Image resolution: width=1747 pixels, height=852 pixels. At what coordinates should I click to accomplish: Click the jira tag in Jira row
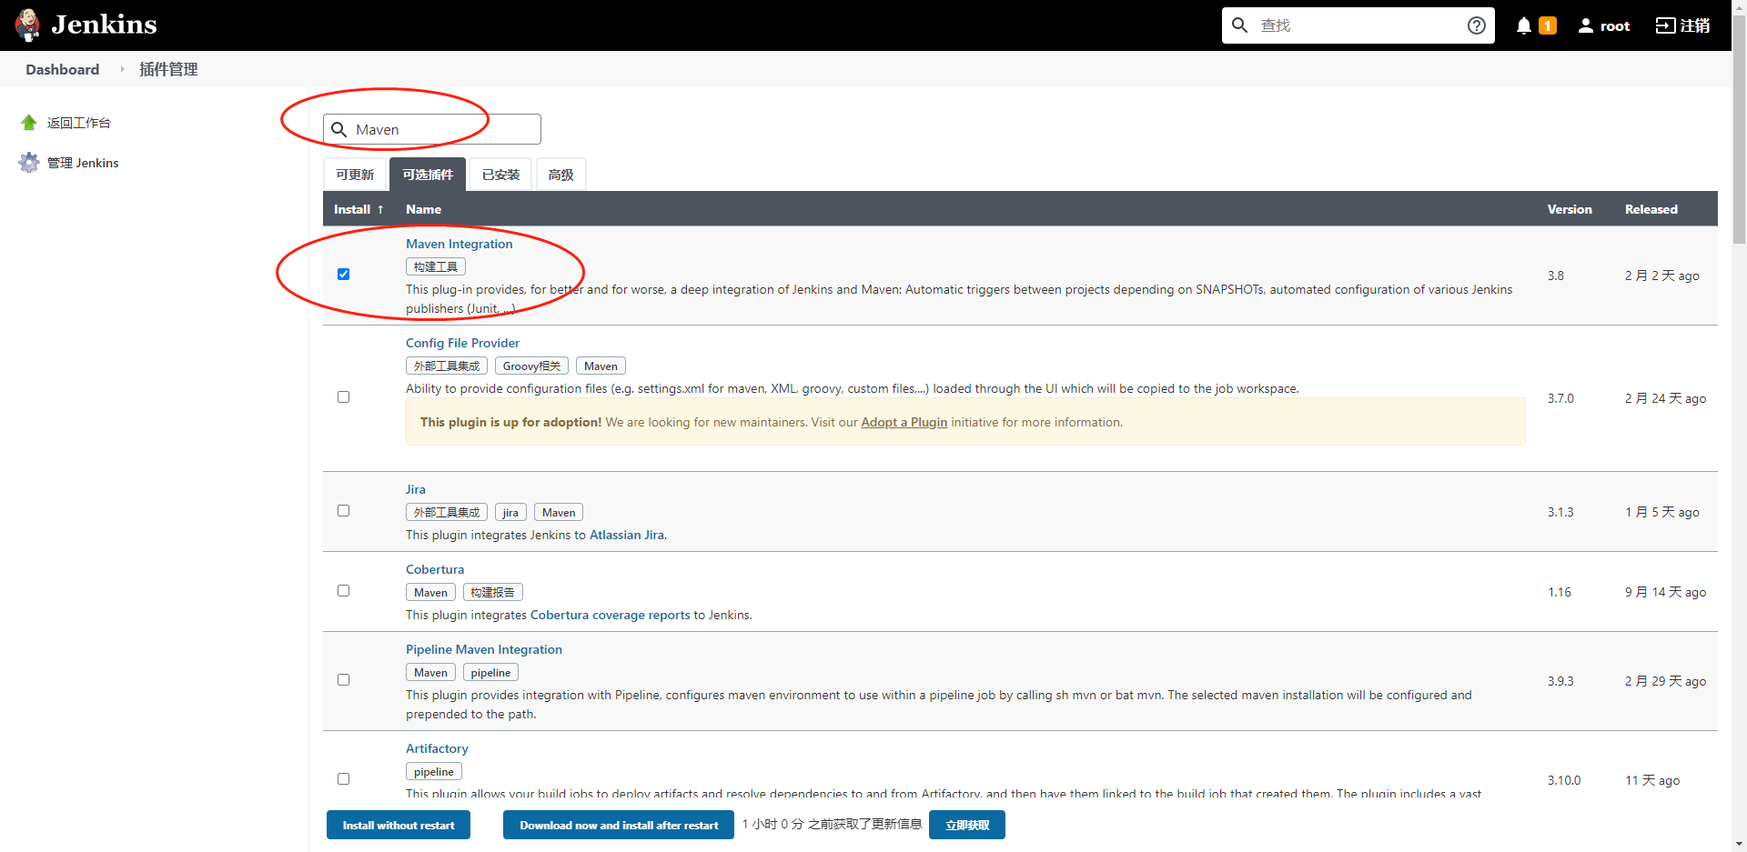click(x=510, y=512)
